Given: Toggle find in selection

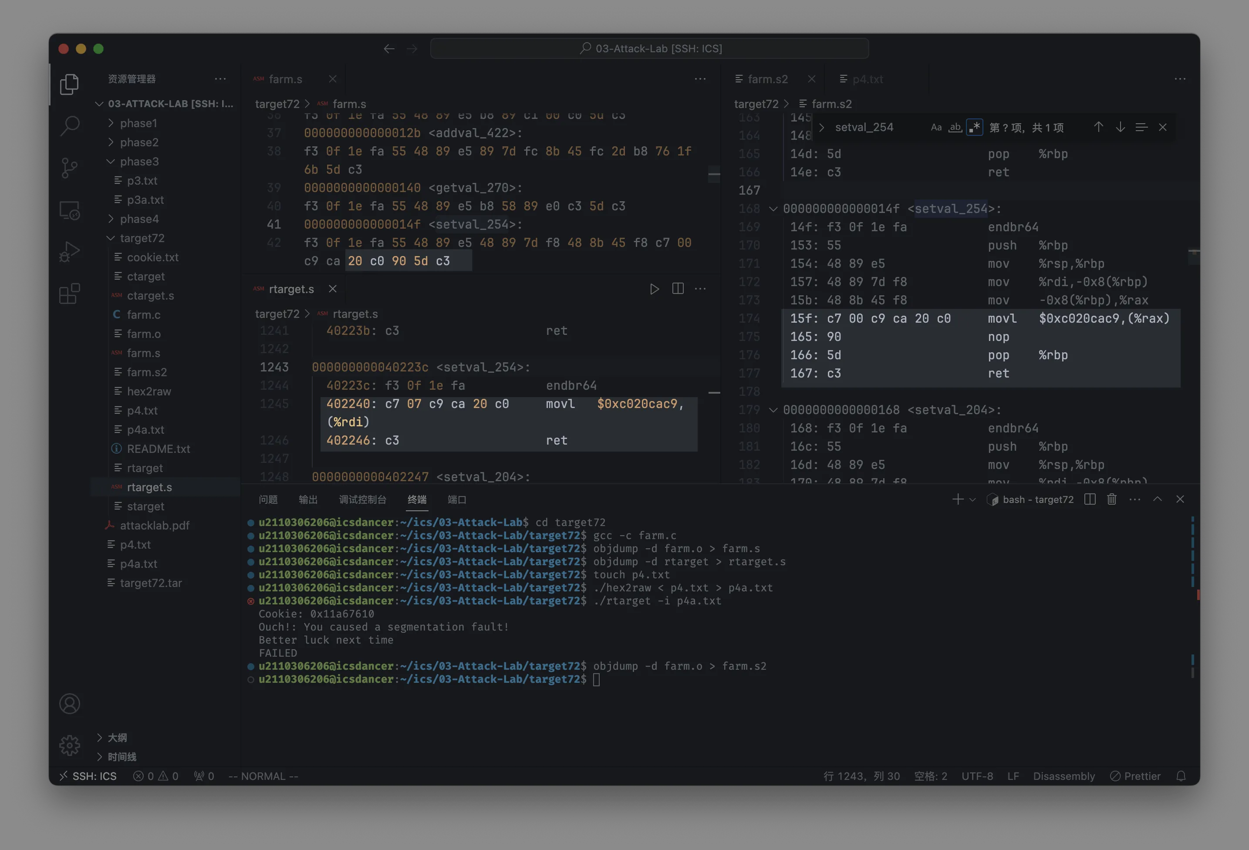Looking at the screenshot, I should [x=1141, y=127].
